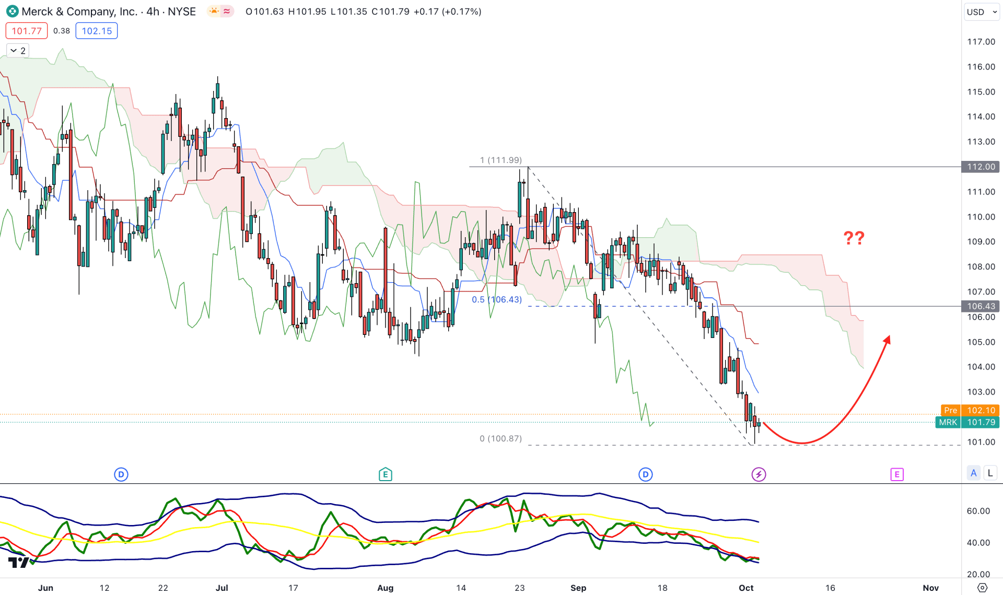Click the Merck company logo icon
Viewport: 1003px width, 595px height.
pyautogui.click(x=12, y=11)
